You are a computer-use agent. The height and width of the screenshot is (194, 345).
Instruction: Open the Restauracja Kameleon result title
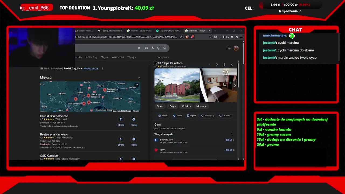54,134
